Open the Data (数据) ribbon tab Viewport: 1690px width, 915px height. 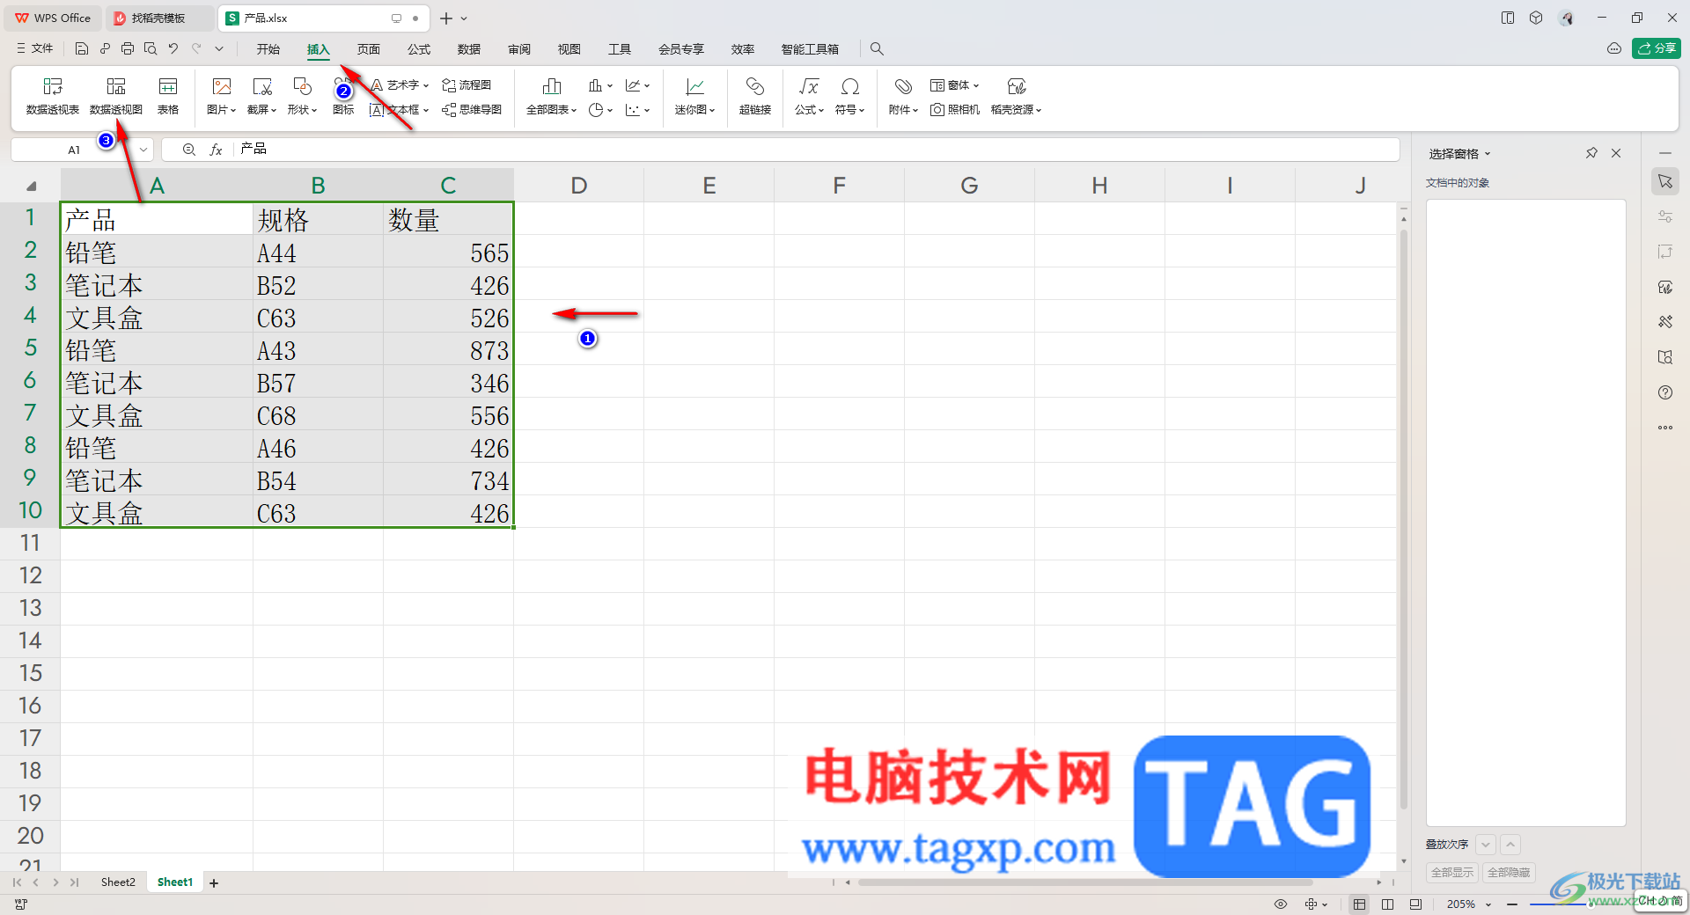[469, 49]
